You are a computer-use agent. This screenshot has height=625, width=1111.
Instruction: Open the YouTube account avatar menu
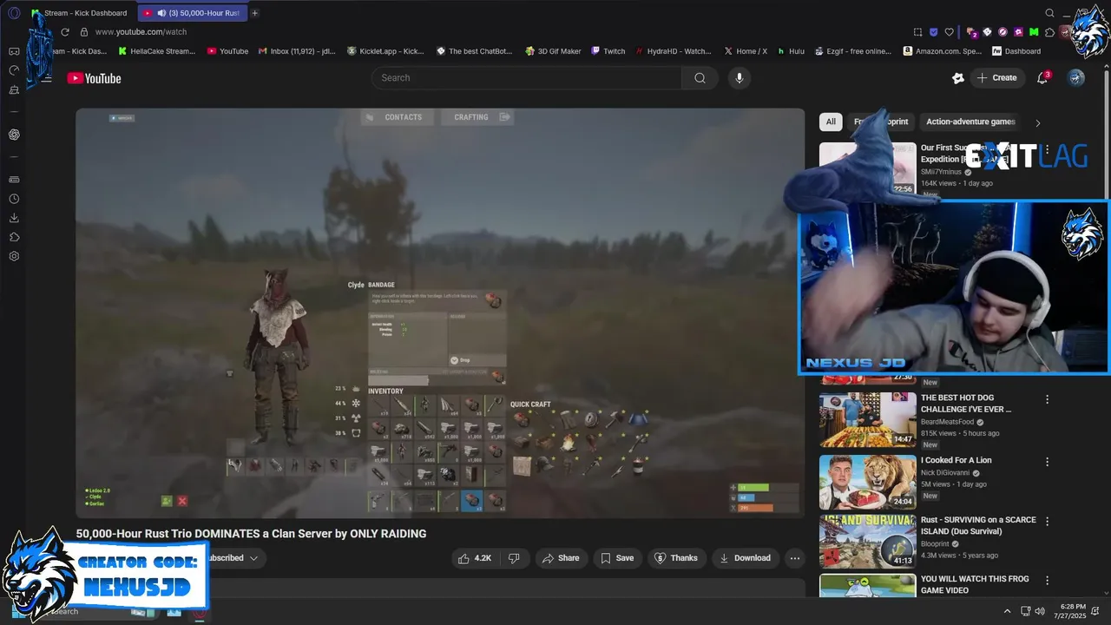tap(1076, 78)
